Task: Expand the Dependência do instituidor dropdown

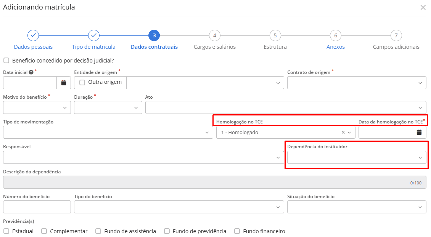Action: point(357,157)
